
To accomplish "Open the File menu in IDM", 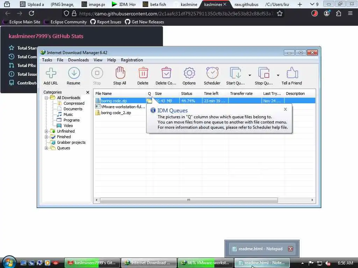I will tap(60, 60).
